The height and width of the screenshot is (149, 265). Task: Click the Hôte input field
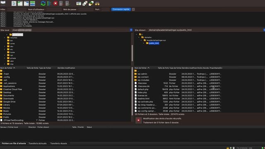tap(17, 10)
